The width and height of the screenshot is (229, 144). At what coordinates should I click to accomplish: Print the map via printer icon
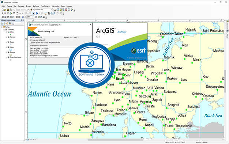click(x=11, y=10)
